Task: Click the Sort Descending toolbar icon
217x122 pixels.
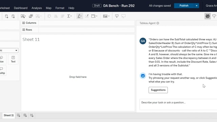Action: [62, 16]
